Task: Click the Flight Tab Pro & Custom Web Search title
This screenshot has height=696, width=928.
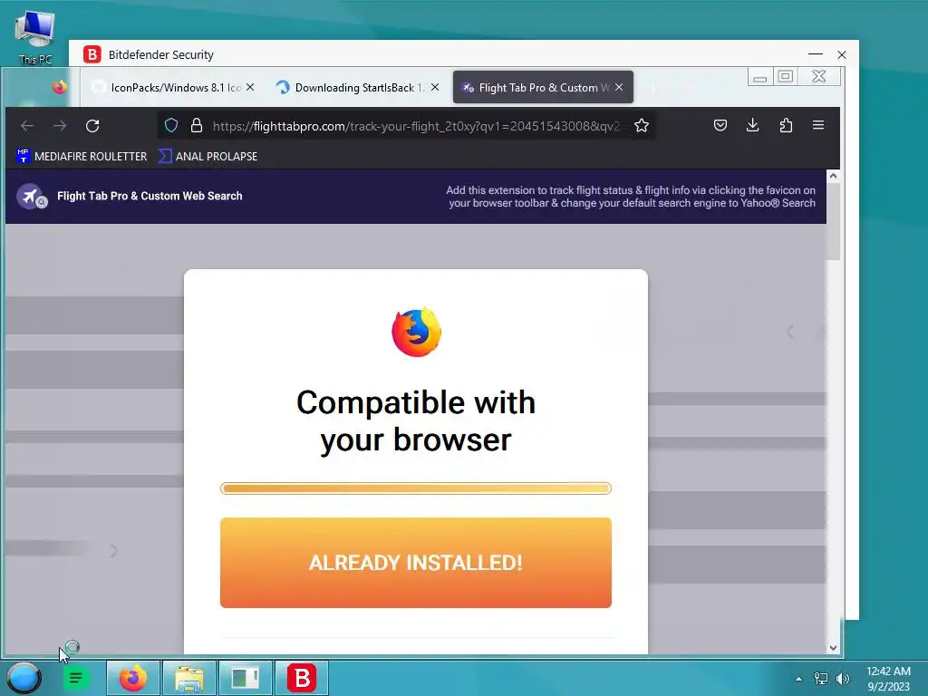Action: click(150, 196)
